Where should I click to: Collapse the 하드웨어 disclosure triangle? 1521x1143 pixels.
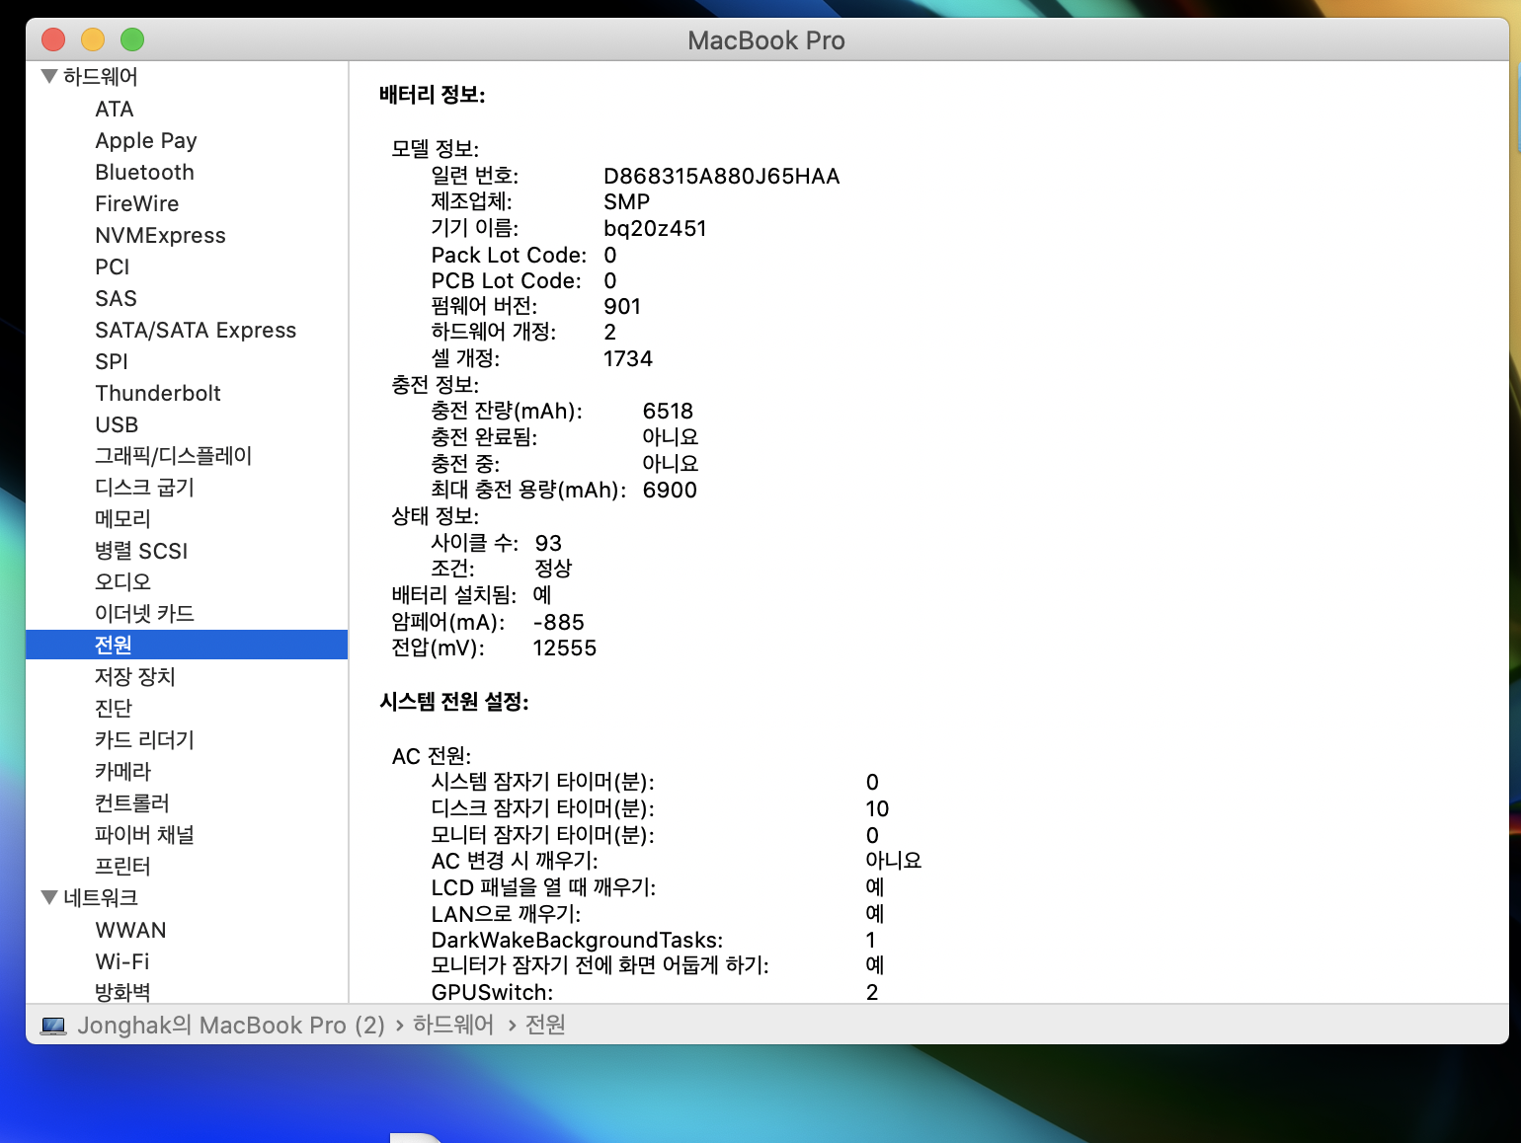[x=49, y=77]
